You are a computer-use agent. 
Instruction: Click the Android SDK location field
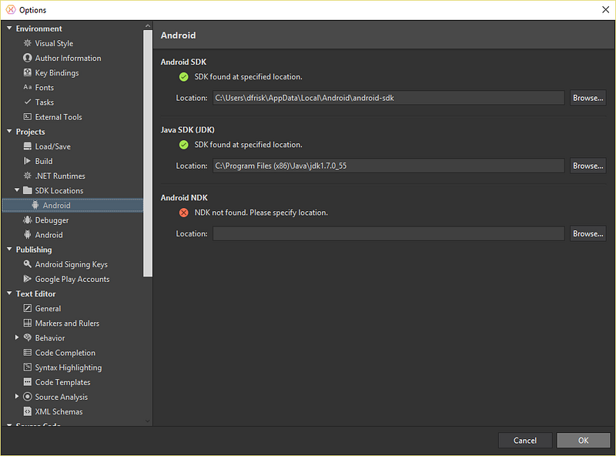(x=389, y=98)
